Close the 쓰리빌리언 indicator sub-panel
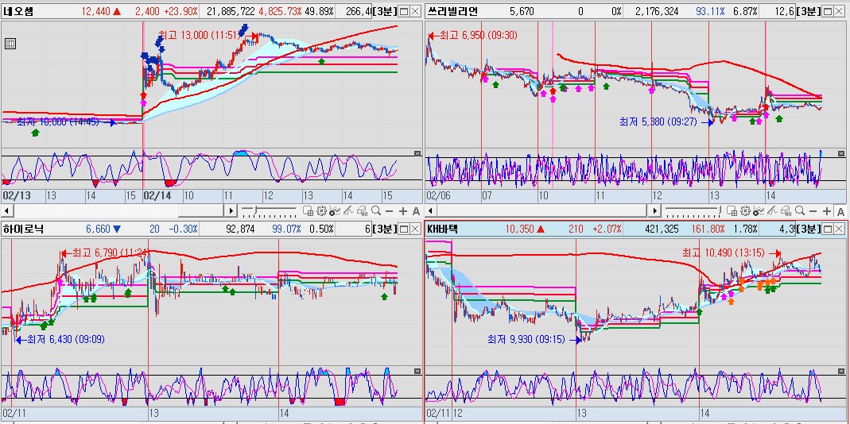The height and width of the screenshot is (424, 850). 842,153
